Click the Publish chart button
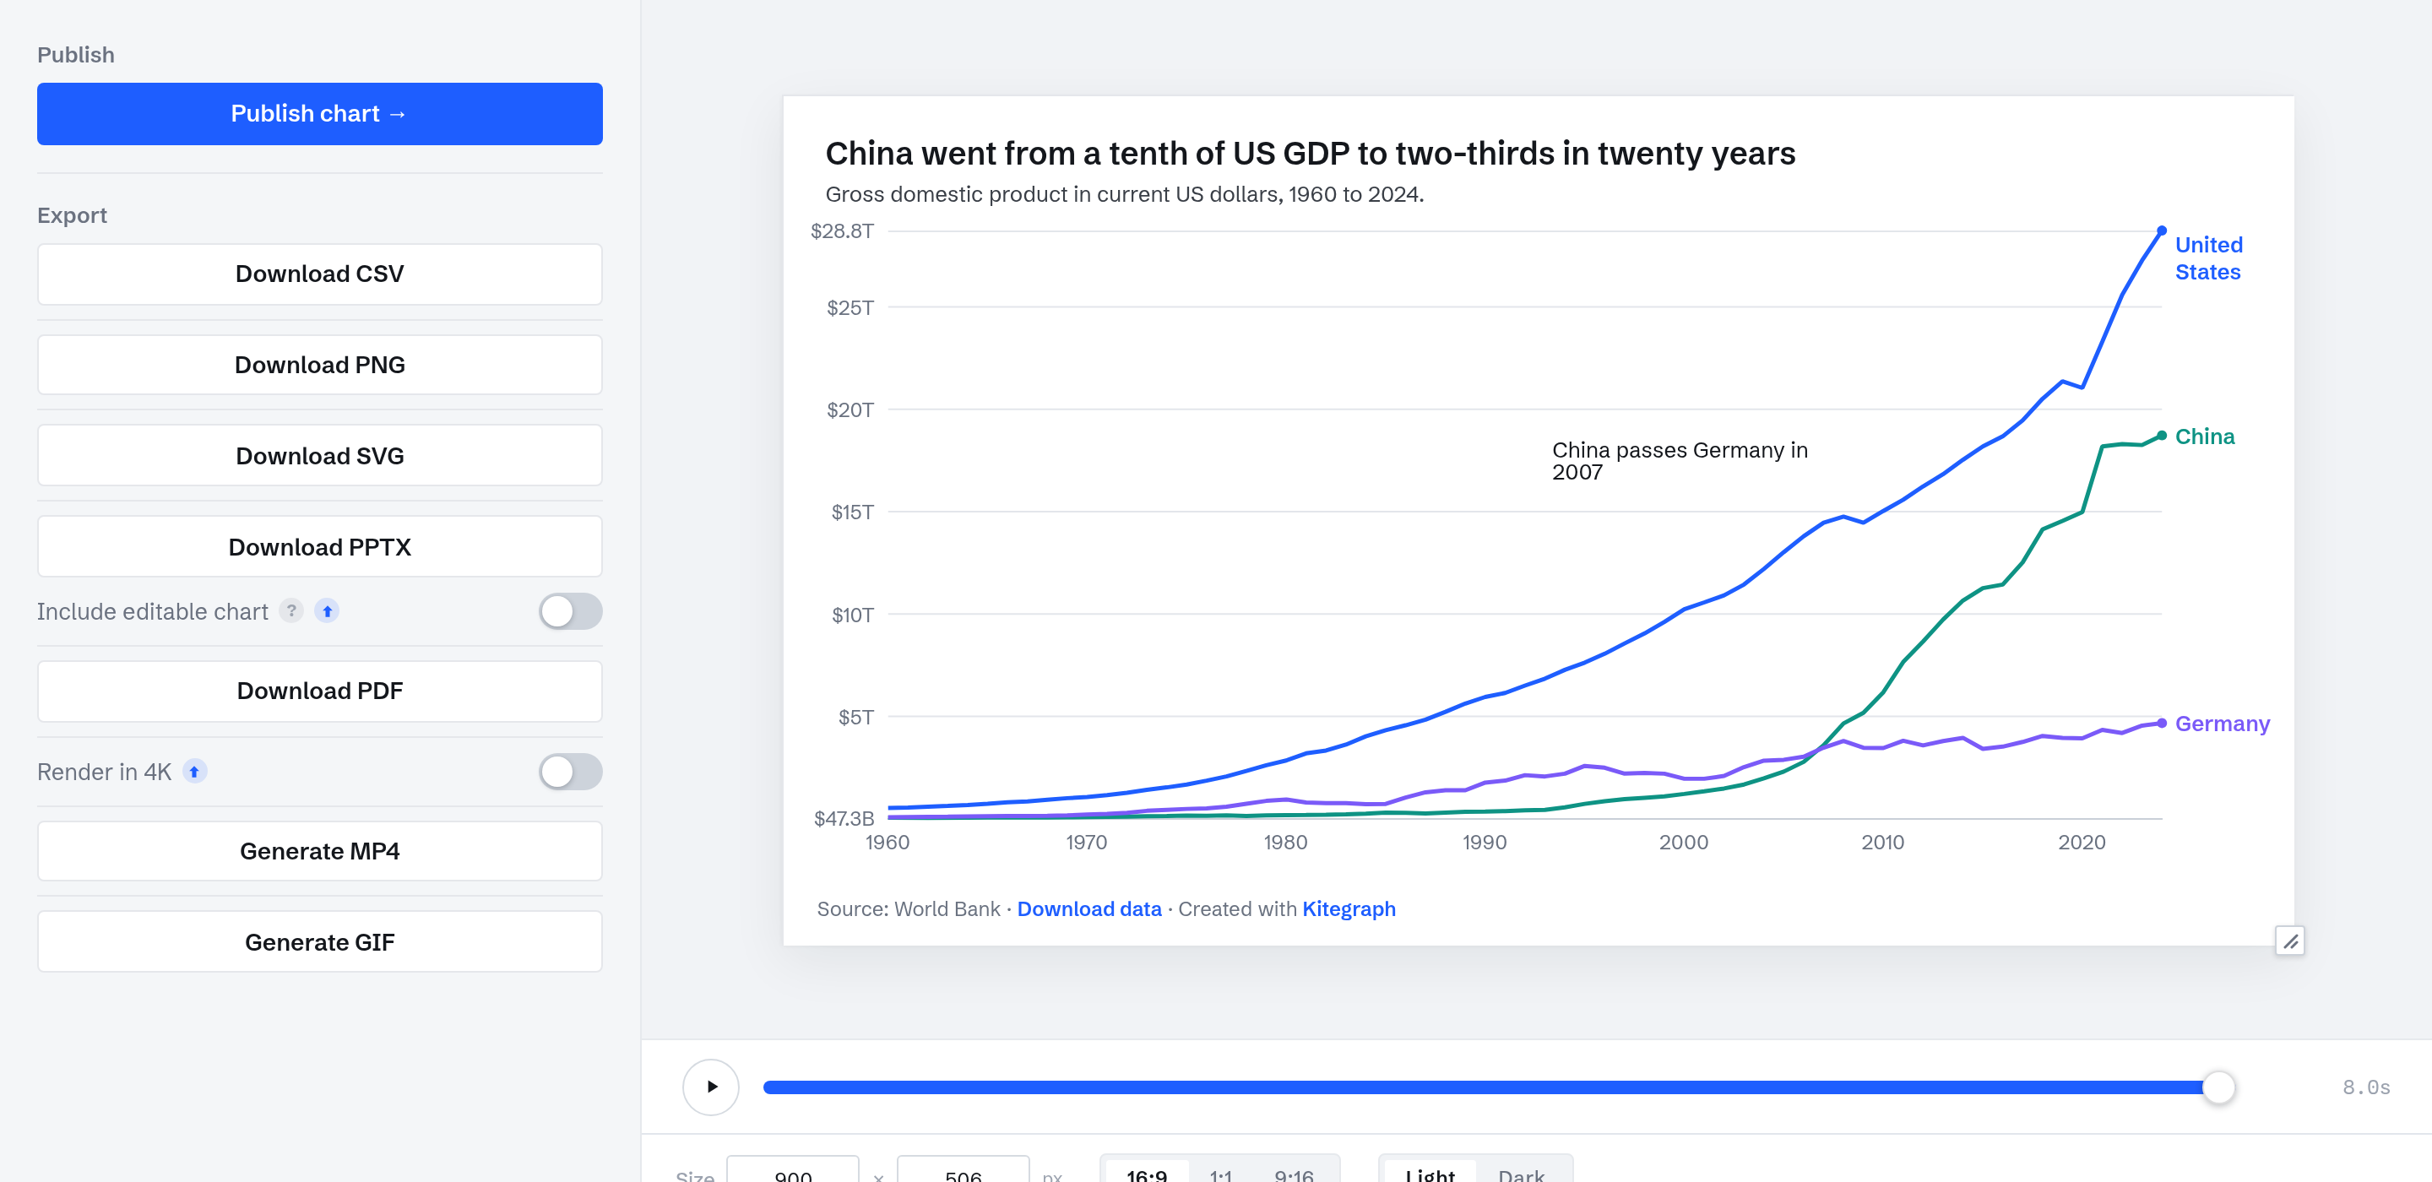Viewport: 2432px width, 1182px height. tap(320, 113)
